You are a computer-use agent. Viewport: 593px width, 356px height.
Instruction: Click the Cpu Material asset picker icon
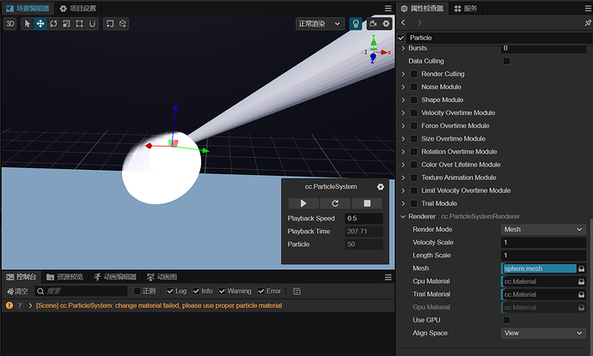pyautogui.click(x=581, y=281)
